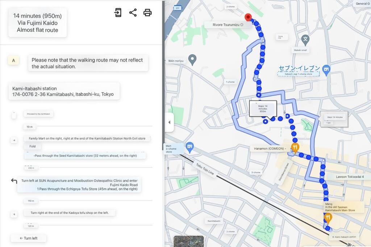Click the Kami-Itabashi station address box
This screenshot has width=371, height=247.
[x=64, y=91]
